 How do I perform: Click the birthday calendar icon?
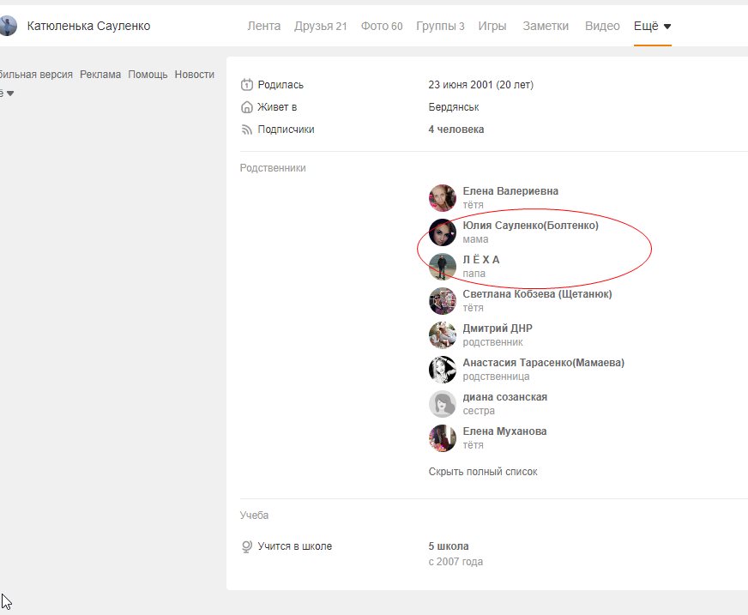click(x=247, y=85)
